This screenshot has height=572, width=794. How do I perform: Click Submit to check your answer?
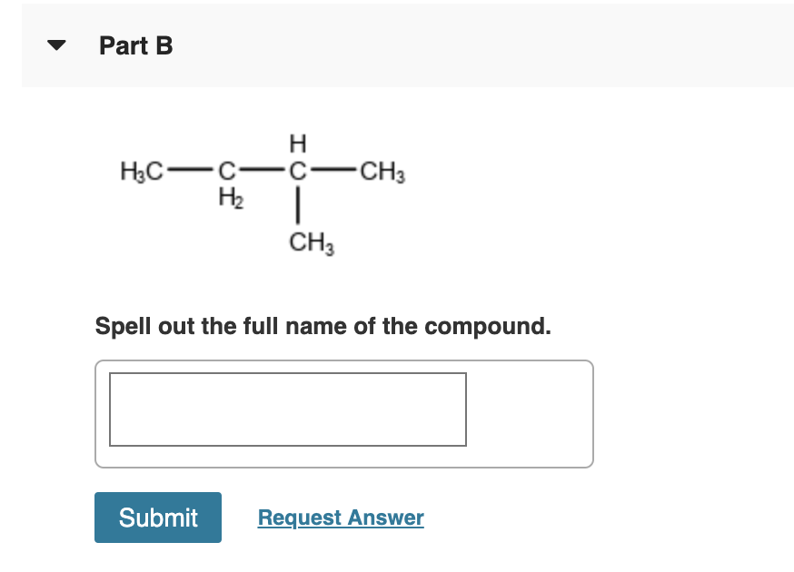(x=157, y=517)
